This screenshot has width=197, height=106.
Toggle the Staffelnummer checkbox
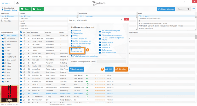coord(100,50)
